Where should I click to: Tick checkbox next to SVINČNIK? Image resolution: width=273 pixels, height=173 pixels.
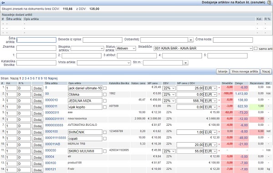coord(105,132)
